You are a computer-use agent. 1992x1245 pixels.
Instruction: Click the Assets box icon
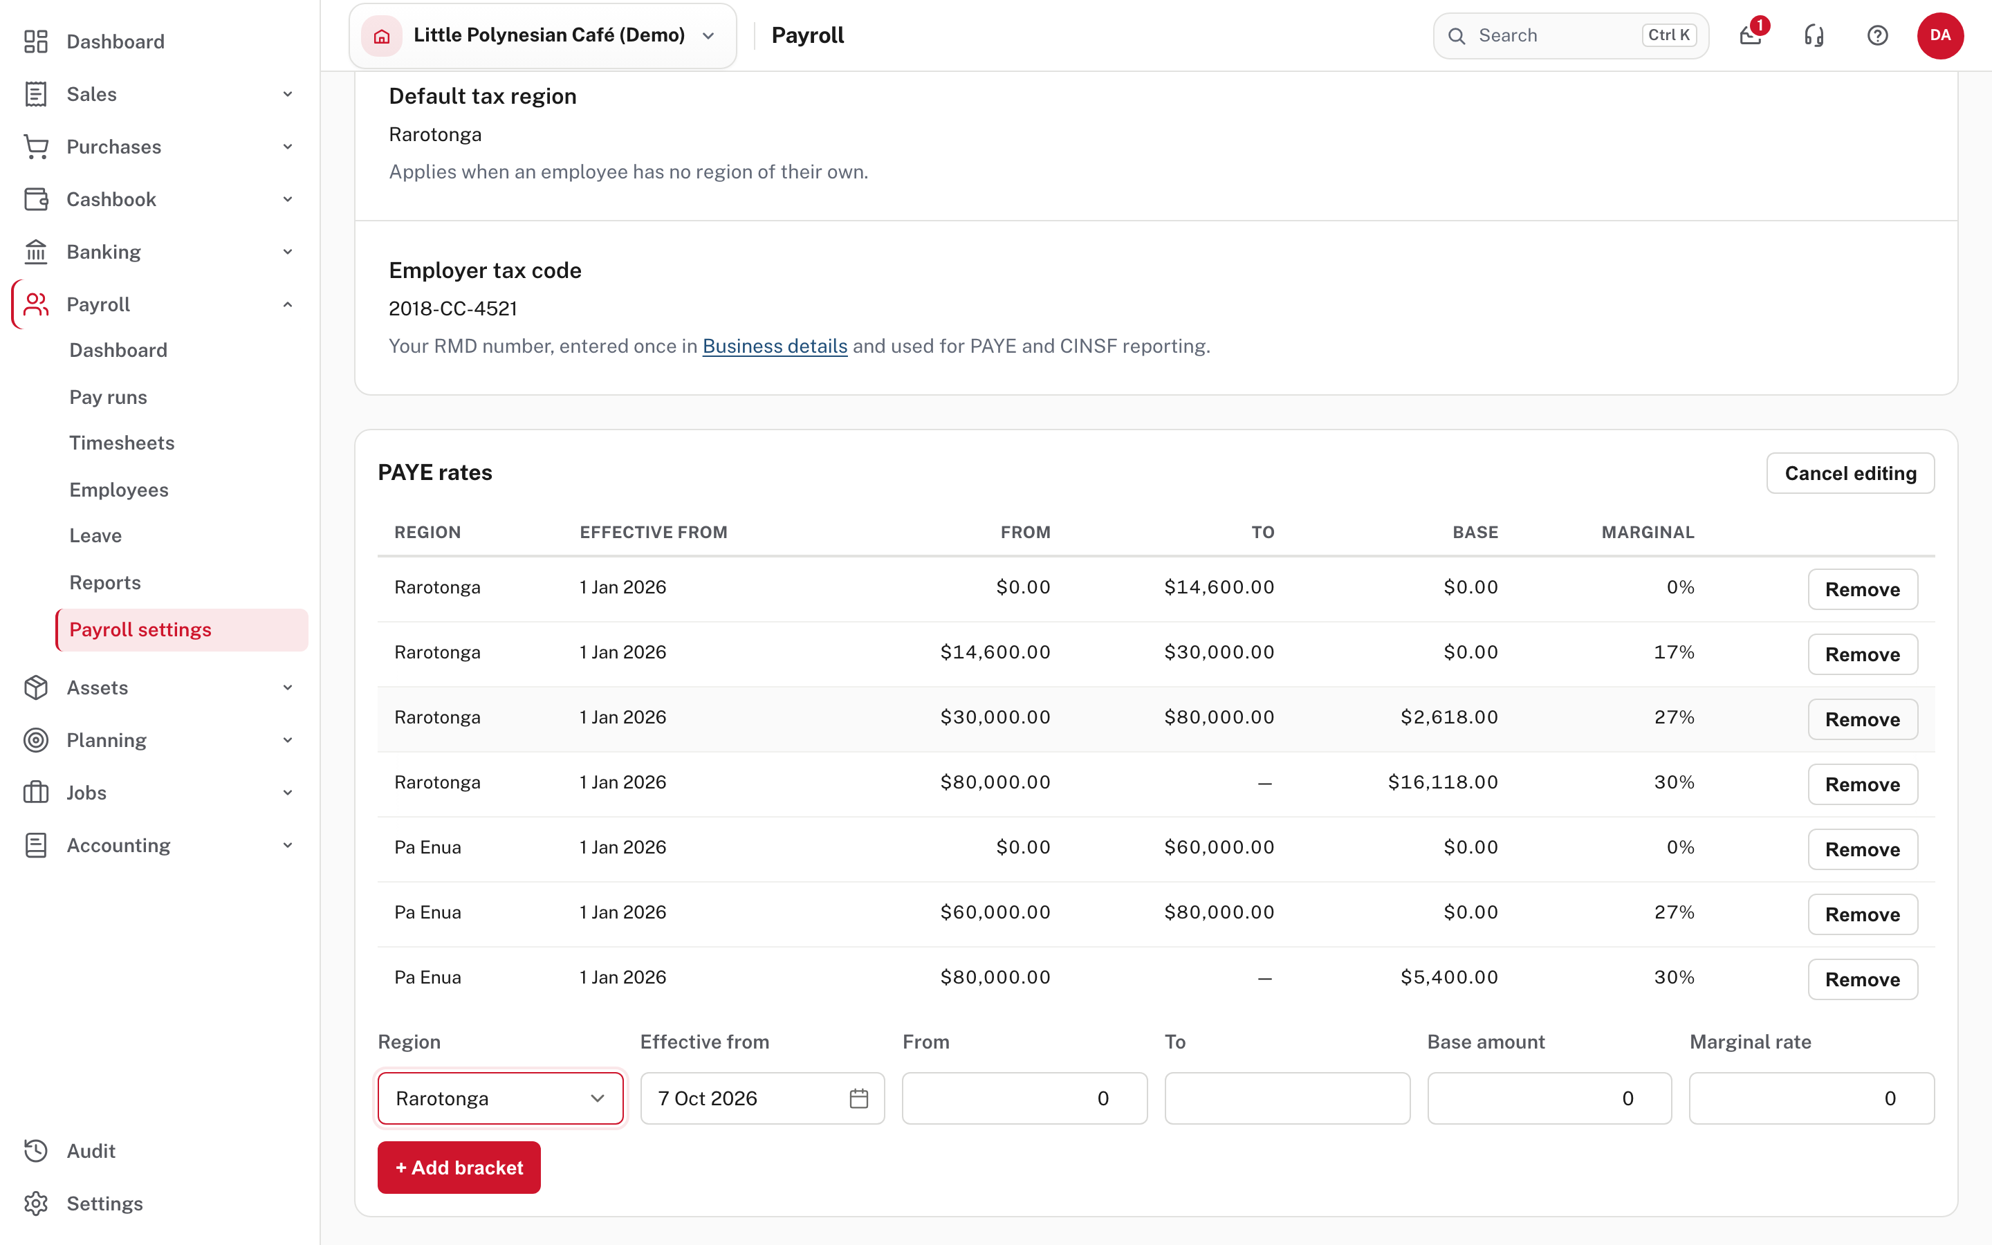35,688
